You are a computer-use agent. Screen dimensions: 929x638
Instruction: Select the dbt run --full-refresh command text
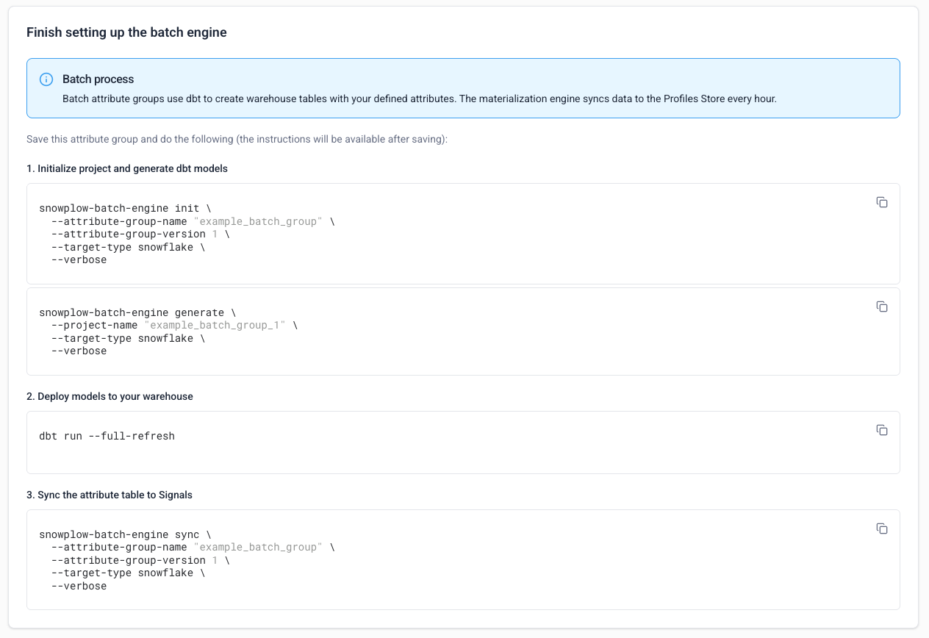(x=107, y=436)
